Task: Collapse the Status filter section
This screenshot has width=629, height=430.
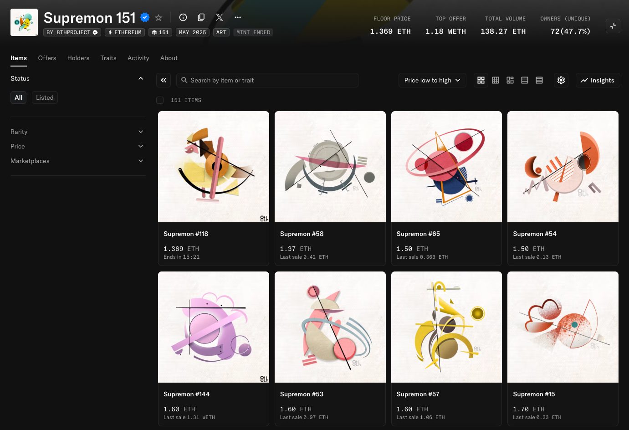Action: [x=141, y=78]
